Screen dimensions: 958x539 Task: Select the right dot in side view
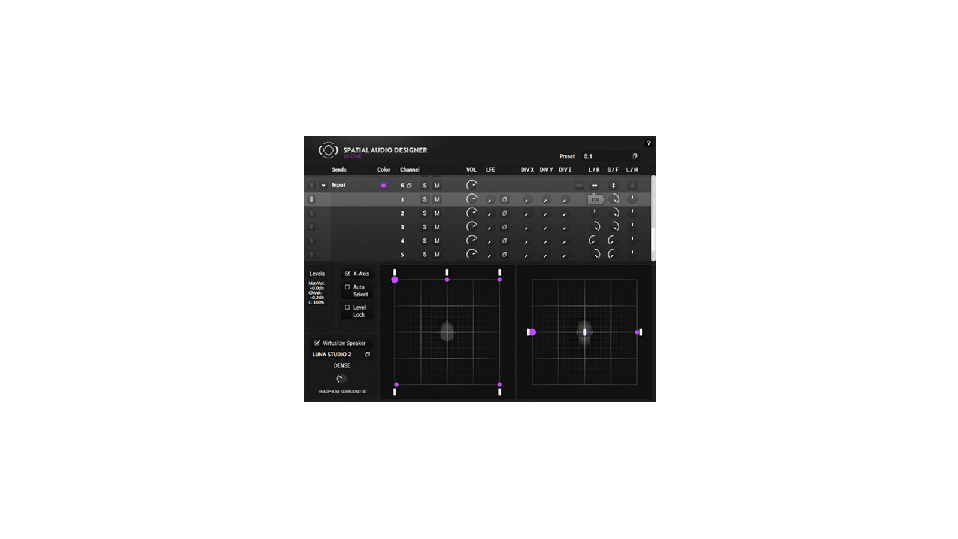637,332
